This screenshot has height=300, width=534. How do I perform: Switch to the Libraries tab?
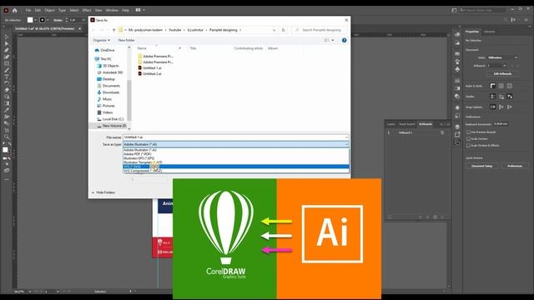490,32
